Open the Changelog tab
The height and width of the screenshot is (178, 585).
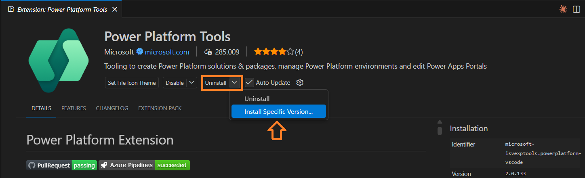tap(112, 108)
